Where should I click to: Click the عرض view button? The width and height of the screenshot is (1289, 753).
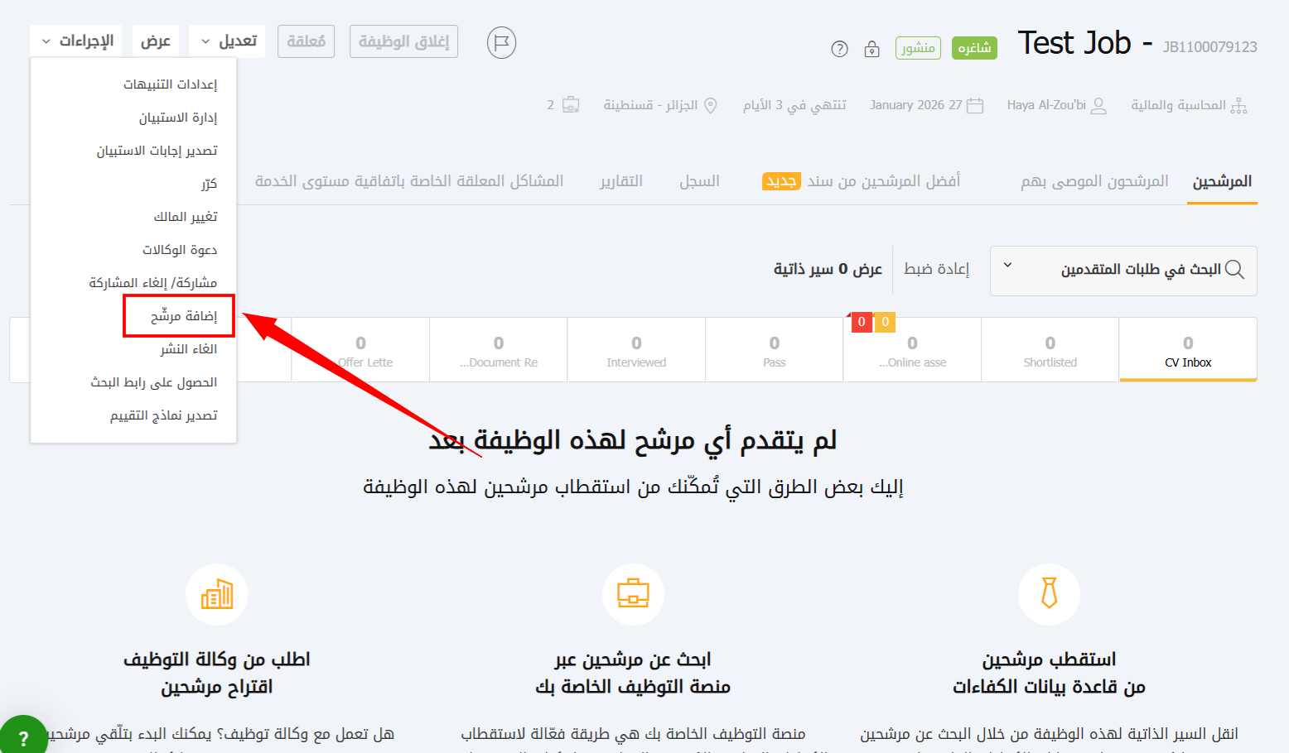coord(155,41)
